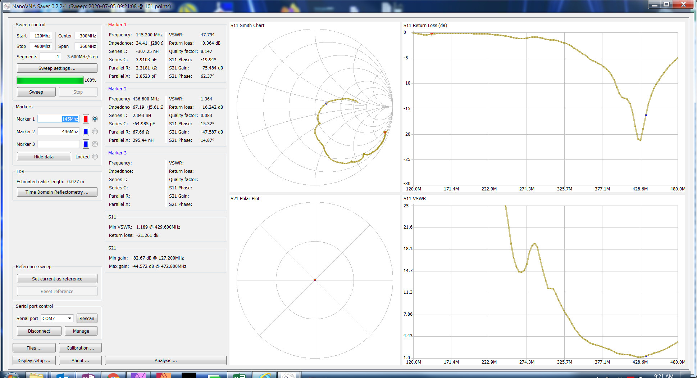Open Internet Explorer from the taskbar

coord(265,375)
